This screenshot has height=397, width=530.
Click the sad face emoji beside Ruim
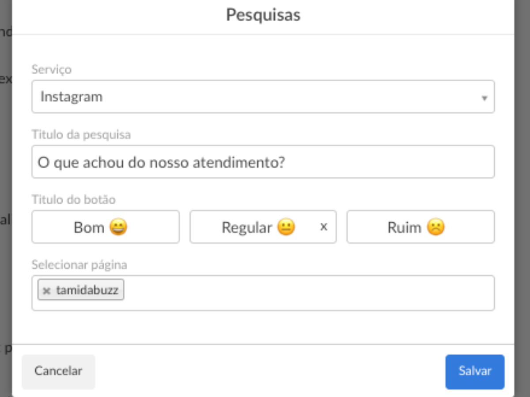[435, 227]
